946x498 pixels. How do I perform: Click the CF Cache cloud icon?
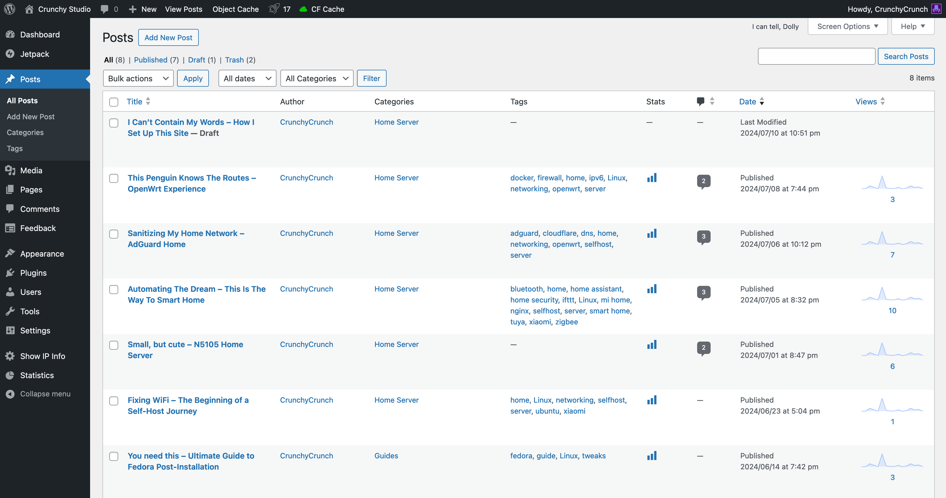tap(303, 9)
